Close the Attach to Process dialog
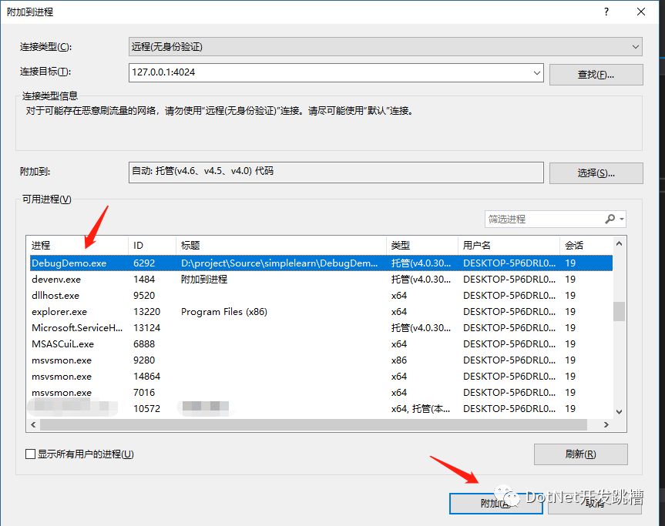The image size is (665, 526). coord(641,12)
